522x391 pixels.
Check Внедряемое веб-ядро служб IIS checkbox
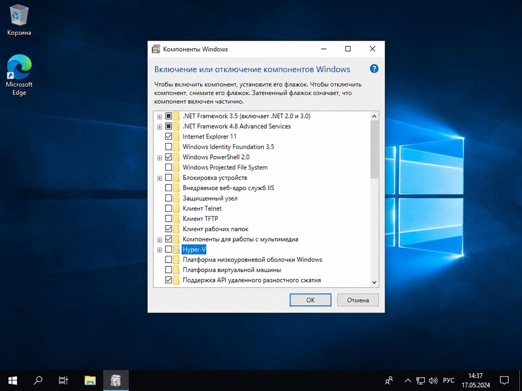coord(168,188)
